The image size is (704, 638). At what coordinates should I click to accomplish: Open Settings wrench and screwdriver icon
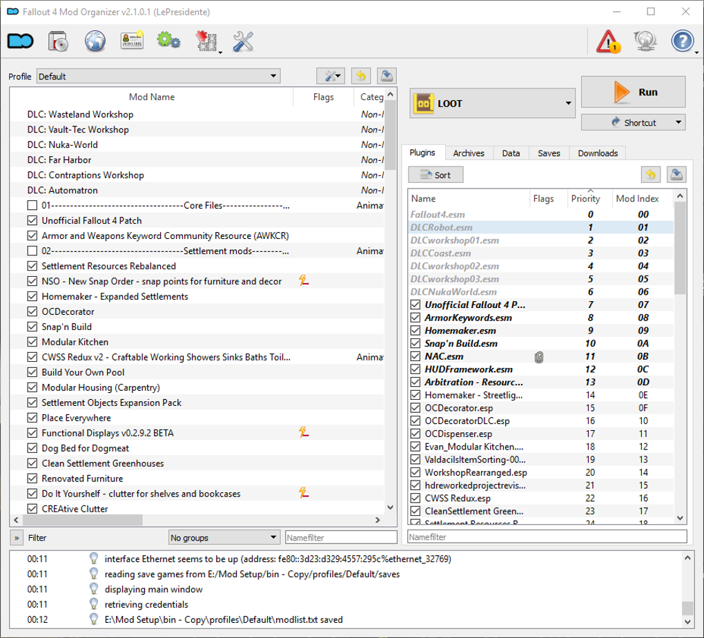point(244,41)
